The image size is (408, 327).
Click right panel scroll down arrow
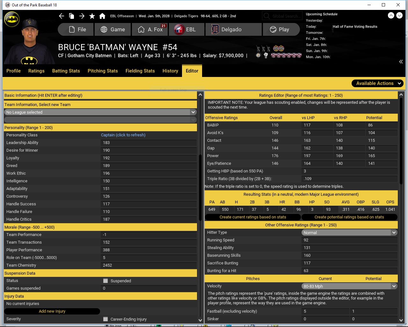(401, 320)
